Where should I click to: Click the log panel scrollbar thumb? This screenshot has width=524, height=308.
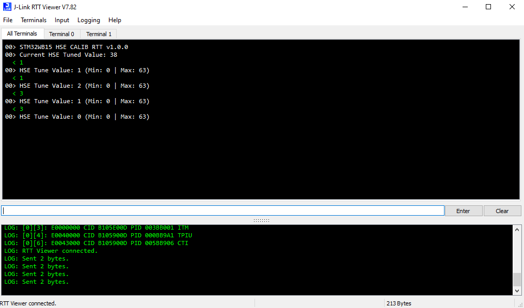tap(517, 280)
